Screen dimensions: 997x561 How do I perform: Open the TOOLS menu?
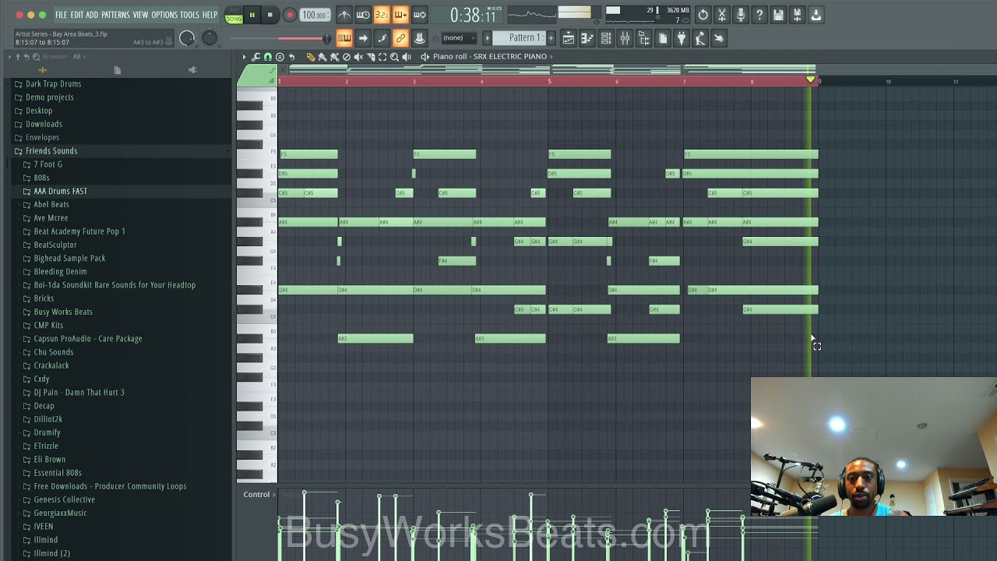pos(189,15)
